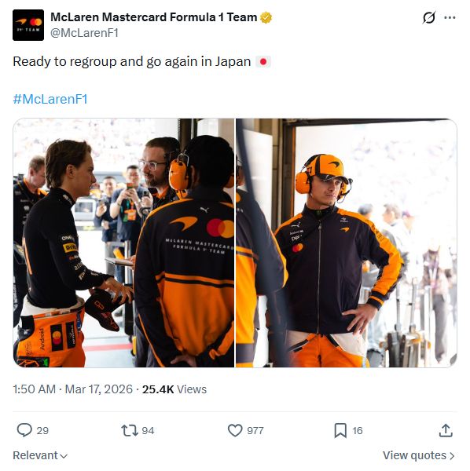The width and height of the screenshot is (470, 471).
Task: Open the McLaren team profile avatar
Action: point(28,25)
